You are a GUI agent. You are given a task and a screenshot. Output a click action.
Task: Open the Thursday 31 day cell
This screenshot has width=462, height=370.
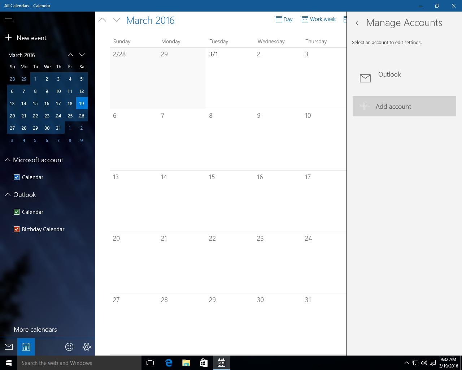324,324
